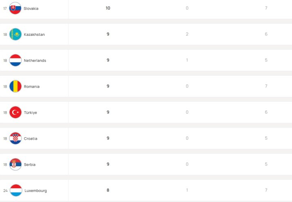Select the Romania country name

tap(32, 86)
